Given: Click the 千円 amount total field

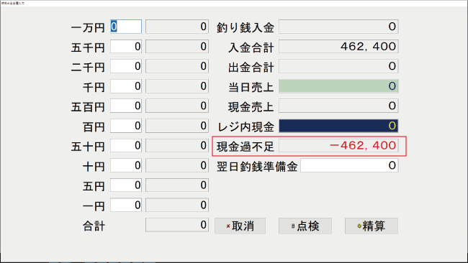Looking at the screenshot, I should click(x=177, y=86).
